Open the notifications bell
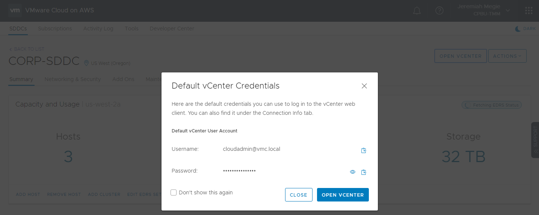 (x=417, y=11)
